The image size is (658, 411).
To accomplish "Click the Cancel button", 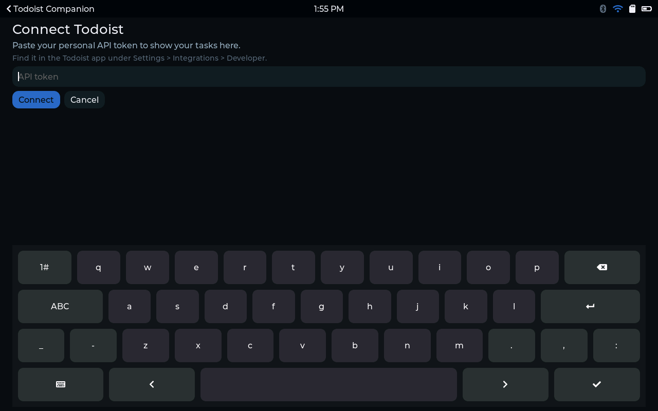I will (x=84, y=100).
